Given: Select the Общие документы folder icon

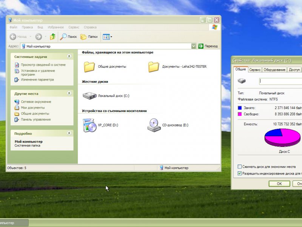Looking at the screenshot, I should click(x=89, y=67).
